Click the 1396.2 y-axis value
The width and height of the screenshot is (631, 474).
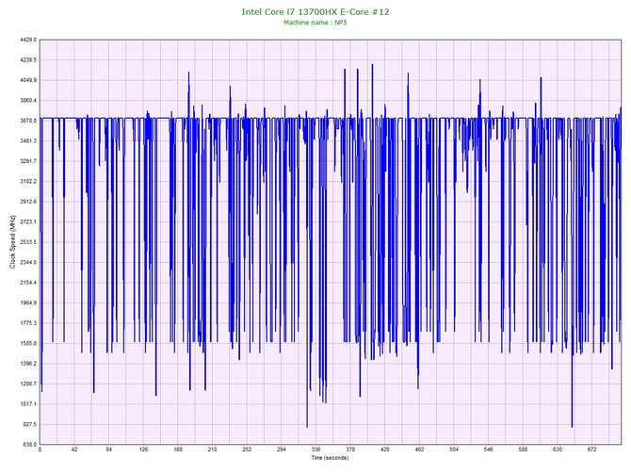28,363
